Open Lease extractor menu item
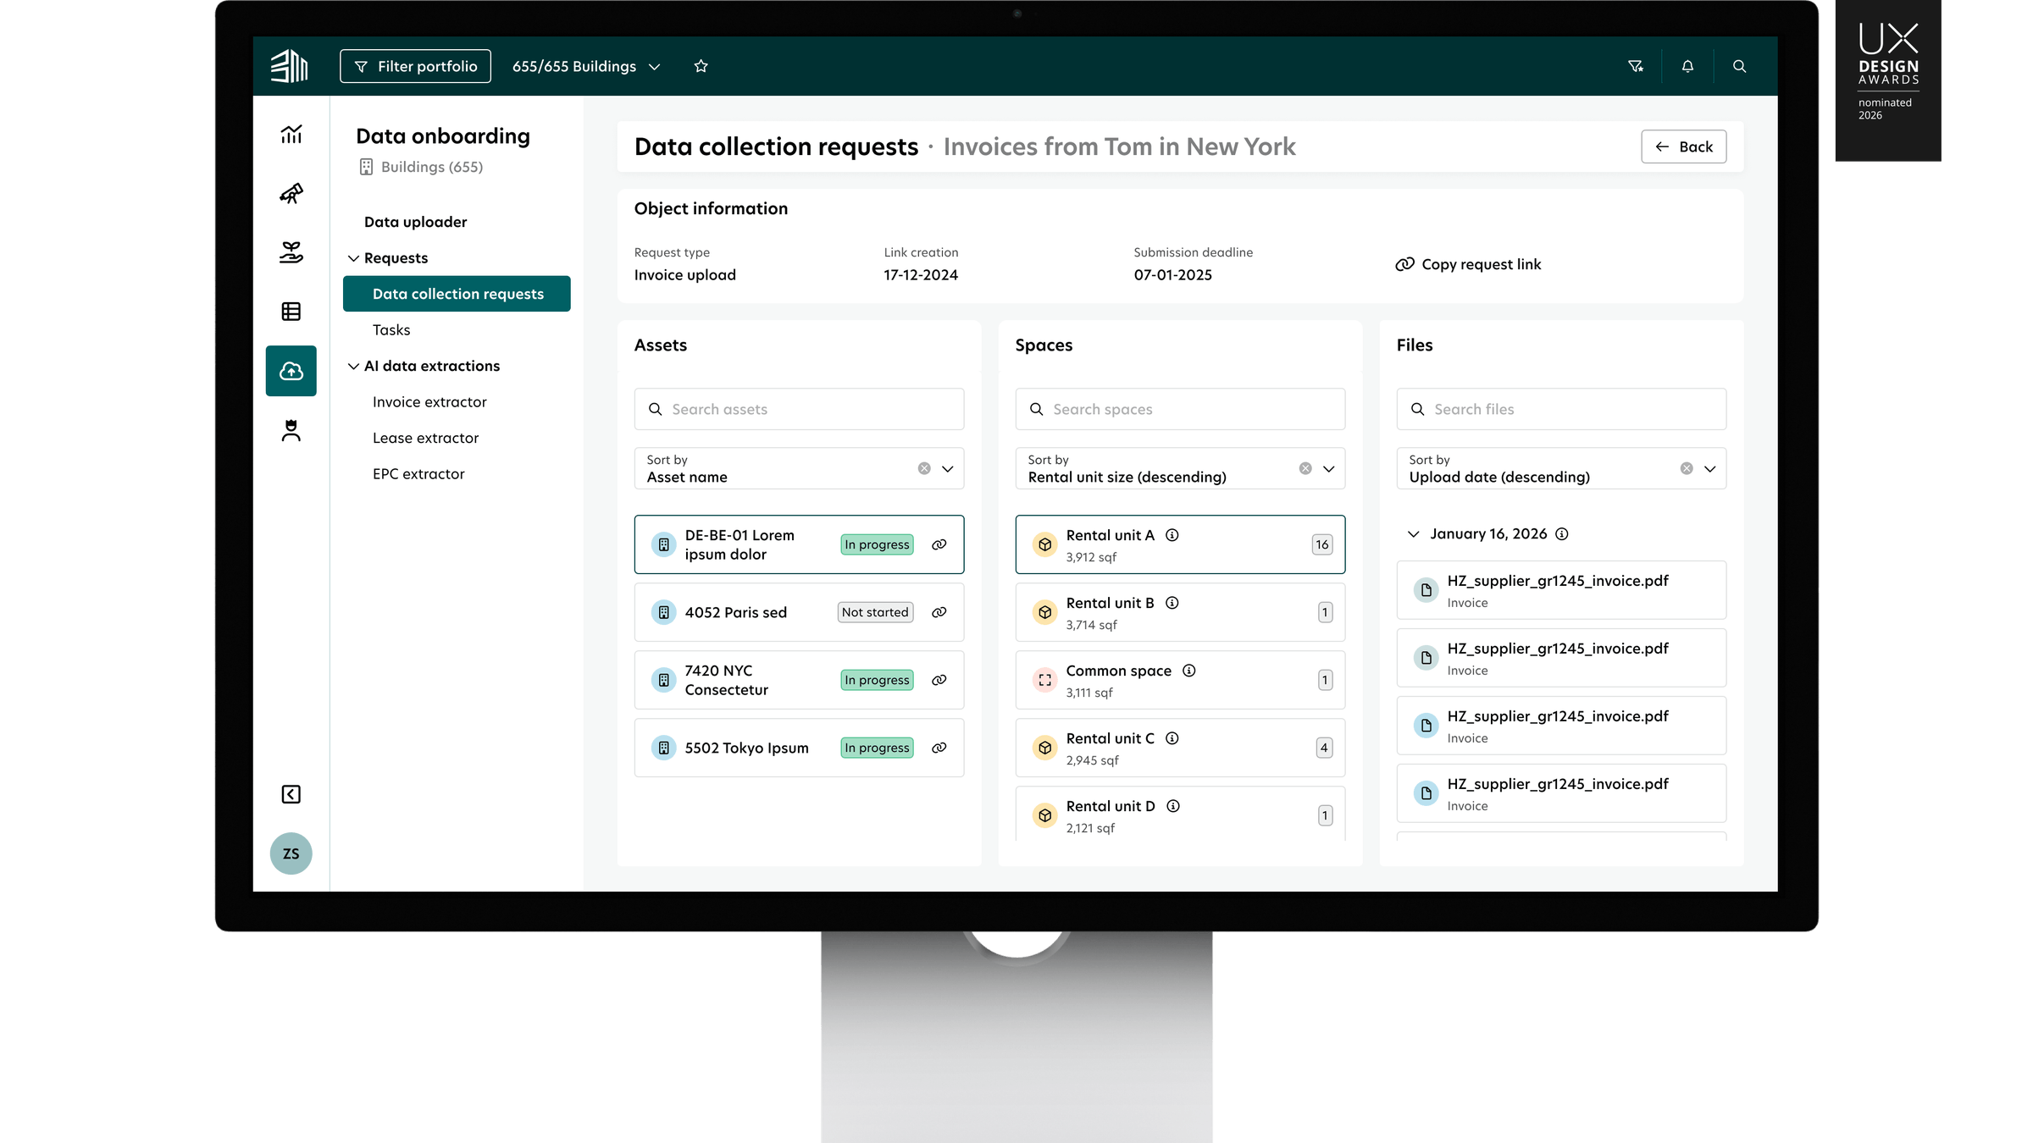This screenshot has height=1143, width=2033. 426,438
